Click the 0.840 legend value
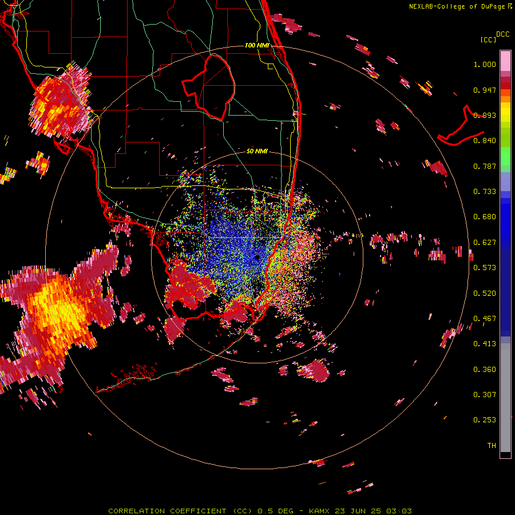515x515 pixels. pyautogui.click(x=485, y=141)
